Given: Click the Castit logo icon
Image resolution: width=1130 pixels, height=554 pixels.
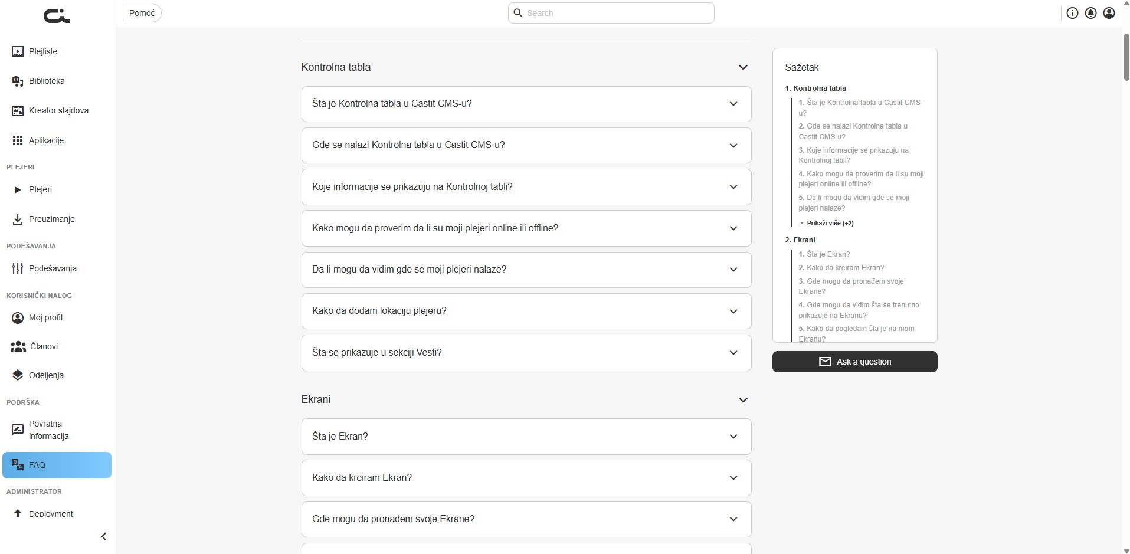Looking at the screenshot, I should tap(57, 16).
